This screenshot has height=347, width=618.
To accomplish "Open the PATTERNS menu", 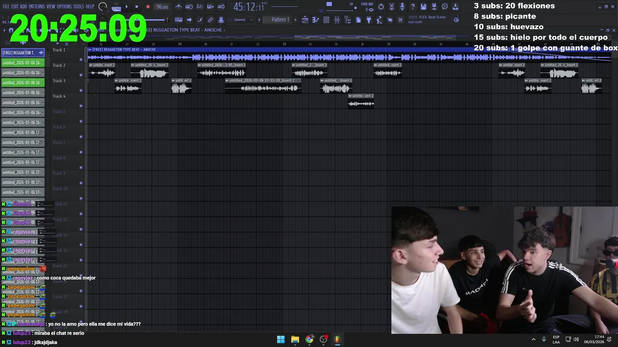I will click(37, 6).
